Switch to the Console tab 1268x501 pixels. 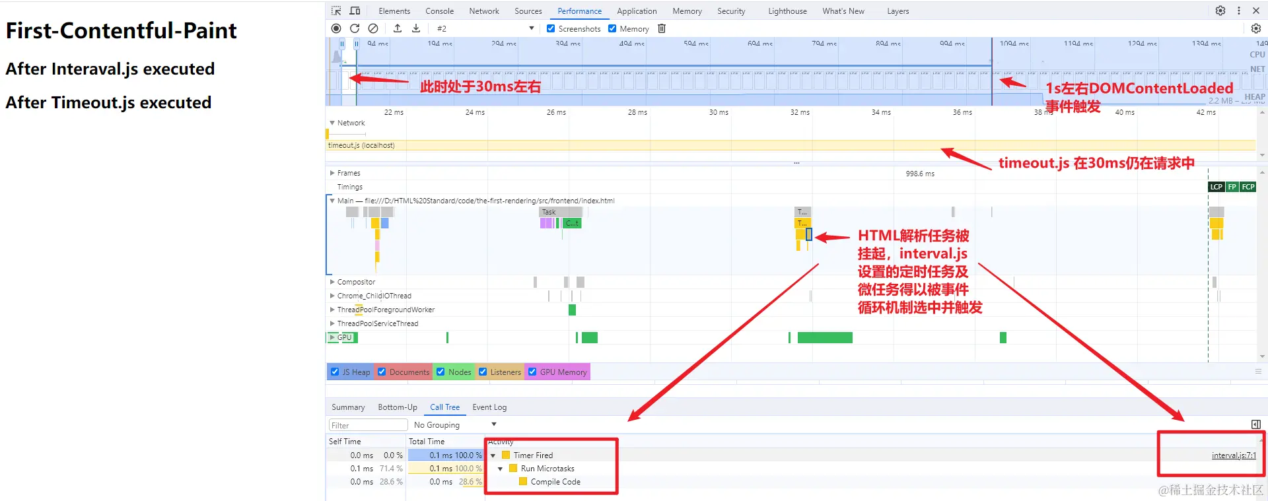click(x=439, y=11)
